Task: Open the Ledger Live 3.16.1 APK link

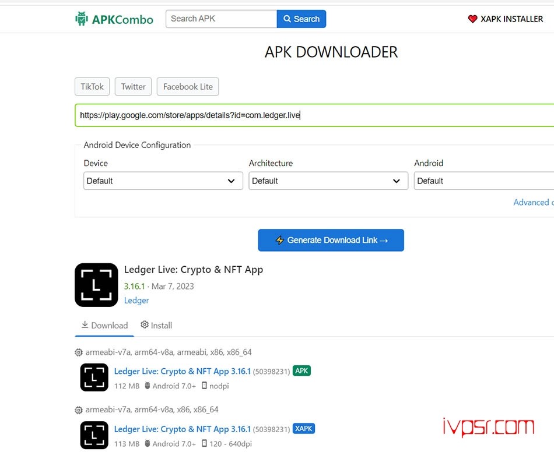Action: pos(183,371)
